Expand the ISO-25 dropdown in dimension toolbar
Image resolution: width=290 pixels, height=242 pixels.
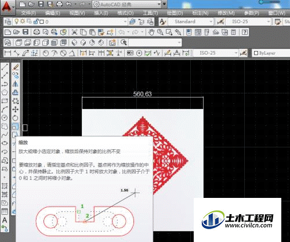click(x=235, y=53)
